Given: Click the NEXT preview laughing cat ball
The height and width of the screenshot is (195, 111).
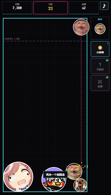Looking at the screenshot, I should coord(100,29).
